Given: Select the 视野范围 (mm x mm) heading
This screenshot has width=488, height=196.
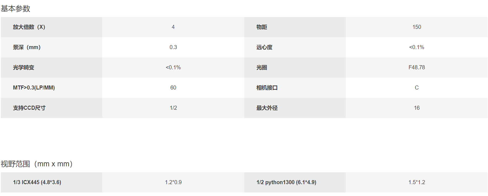Looking at the screenshot, I should pyautogui.click(x=37, y=164).
